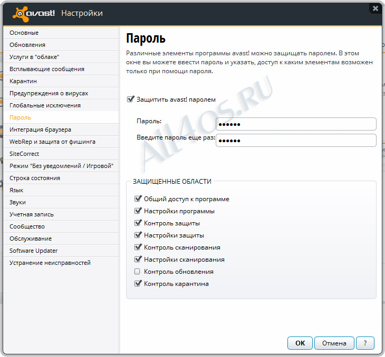Close the settings window with X

click(x=376, y=8)
